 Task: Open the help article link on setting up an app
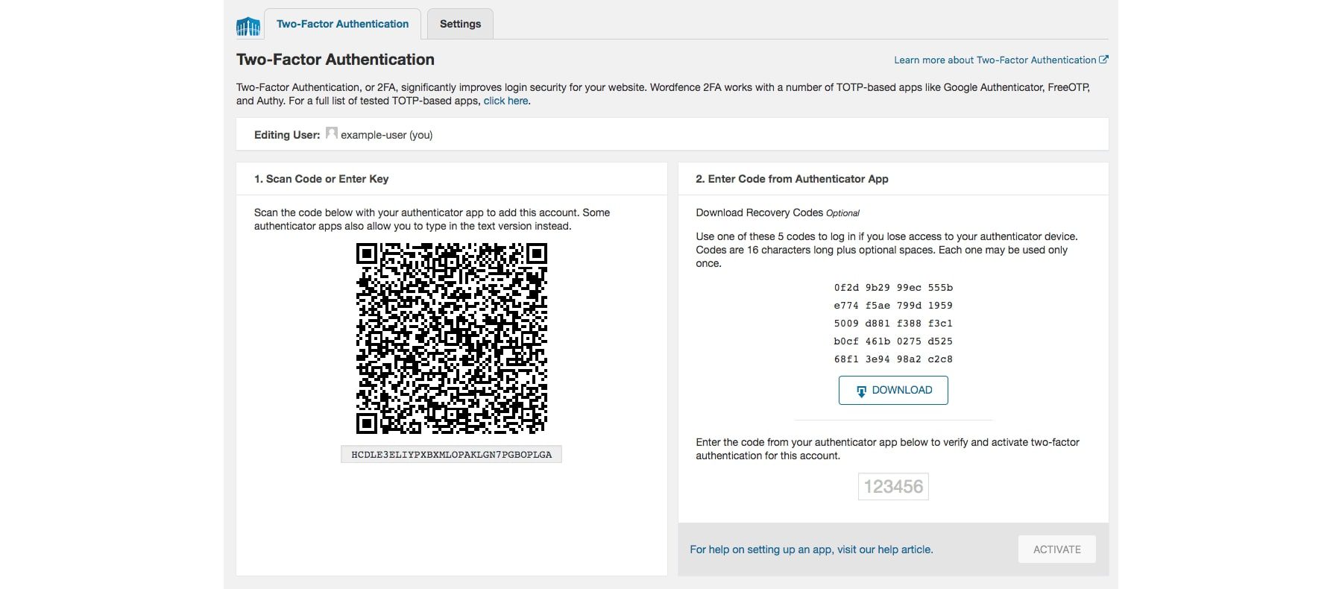point(811,549)
